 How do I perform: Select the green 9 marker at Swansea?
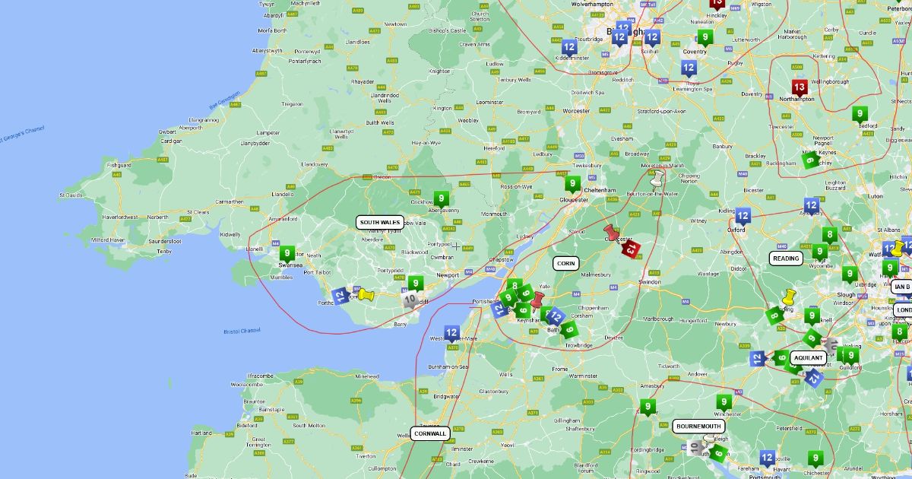(x=287, y=253)
